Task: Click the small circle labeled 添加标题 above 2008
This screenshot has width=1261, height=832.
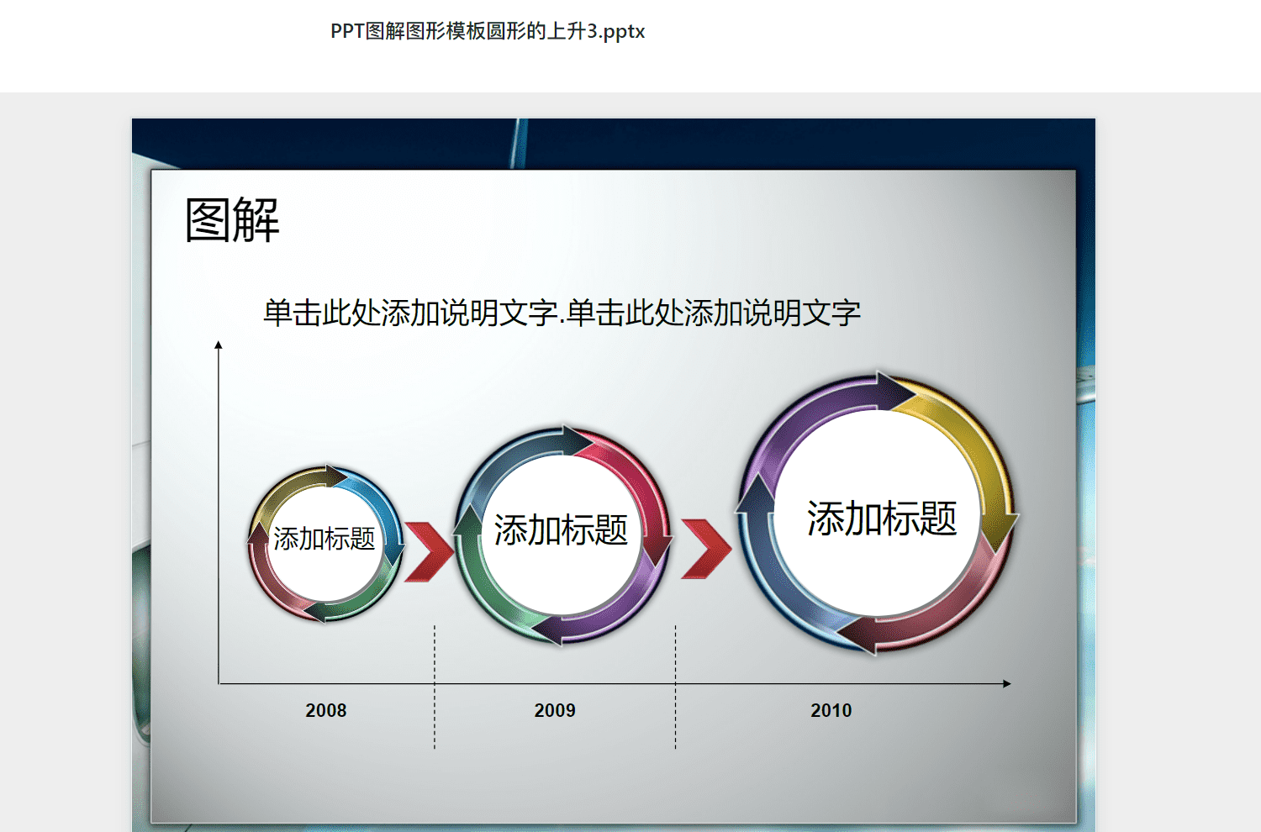Action: pyautogui.click(x=324, y=544)
